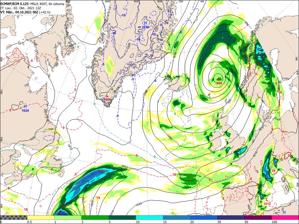This screenshot has width=299, height=224.
Task: Click the blue H marker over Greenland
Action: (x=145, y=23)
